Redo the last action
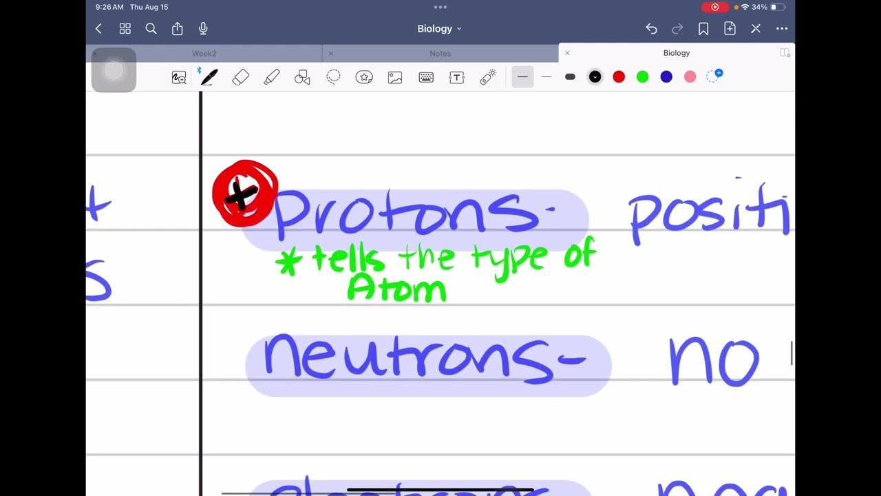The height and width of the screenshot is (496, 881). click(677, 29)
